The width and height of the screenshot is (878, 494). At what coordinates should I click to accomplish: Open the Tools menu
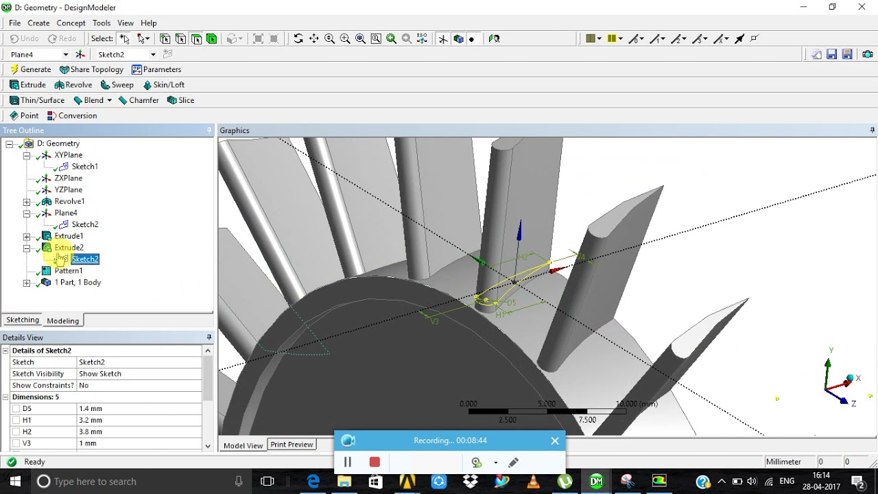pyautogui.click(x=102, y=23)
